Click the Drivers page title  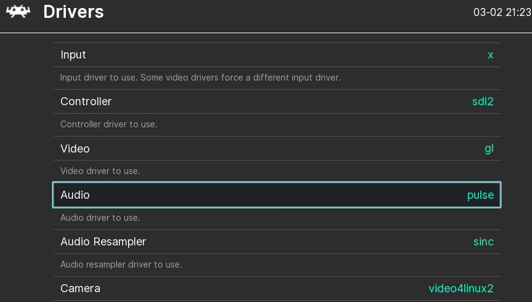(73, 12)
